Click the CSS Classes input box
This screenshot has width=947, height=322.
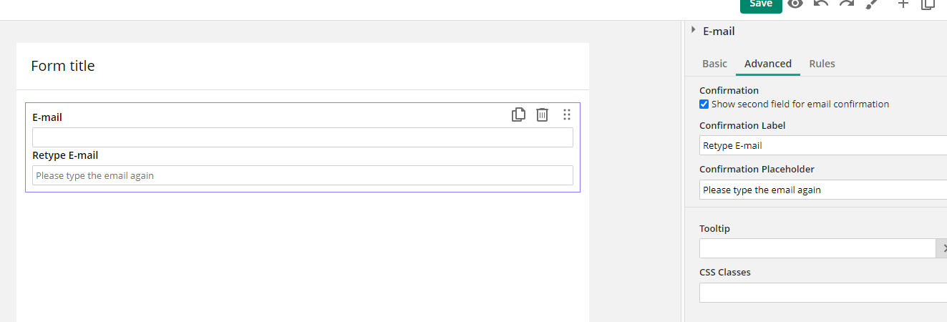(x=823, y=293)
